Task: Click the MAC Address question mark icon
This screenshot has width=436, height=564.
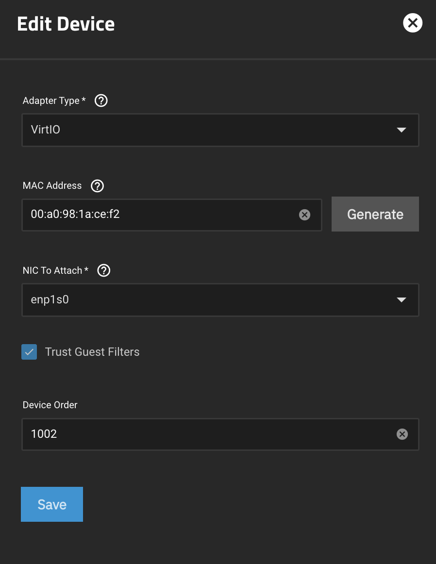Action: [x=97, y=186]
